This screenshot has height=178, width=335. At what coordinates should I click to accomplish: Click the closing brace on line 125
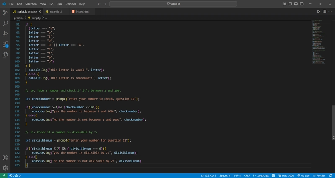(26, 165)
